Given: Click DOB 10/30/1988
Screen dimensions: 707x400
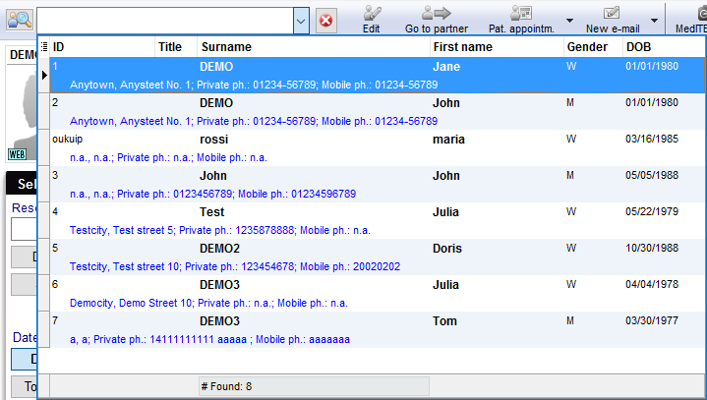Looking at the screenshot, I should tap(652, 249).
